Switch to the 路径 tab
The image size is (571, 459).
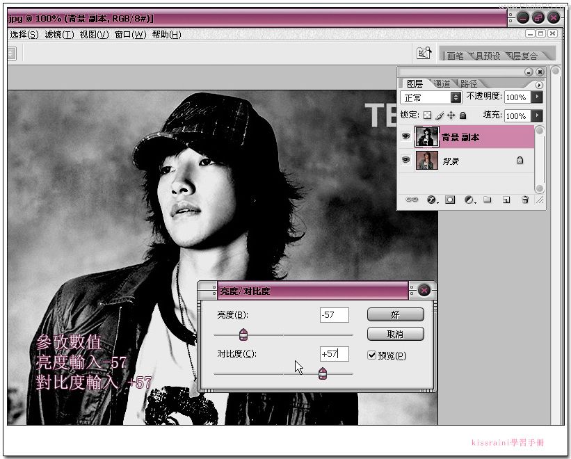click(x=469, y=83)
